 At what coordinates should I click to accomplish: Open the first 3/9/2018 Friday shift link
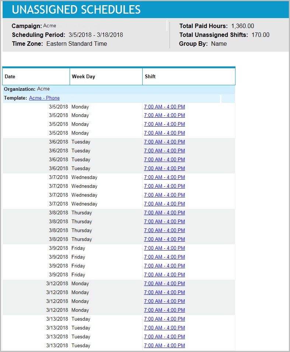164,248
